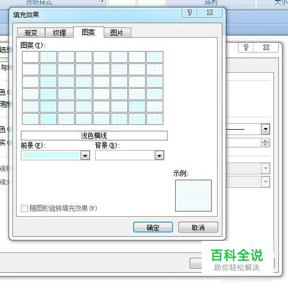288x290 pixels.
Task: Click the 示例 preview sample box
Action: (x=194, y=195)
